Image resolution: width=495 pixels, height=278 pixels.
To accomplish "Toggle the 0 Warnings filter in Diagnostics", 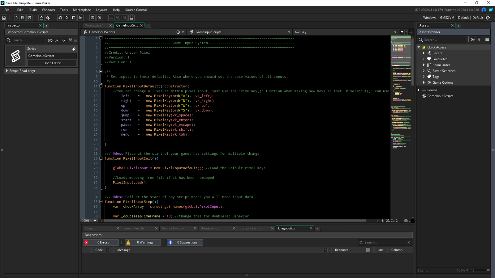I will pos(142,242).
